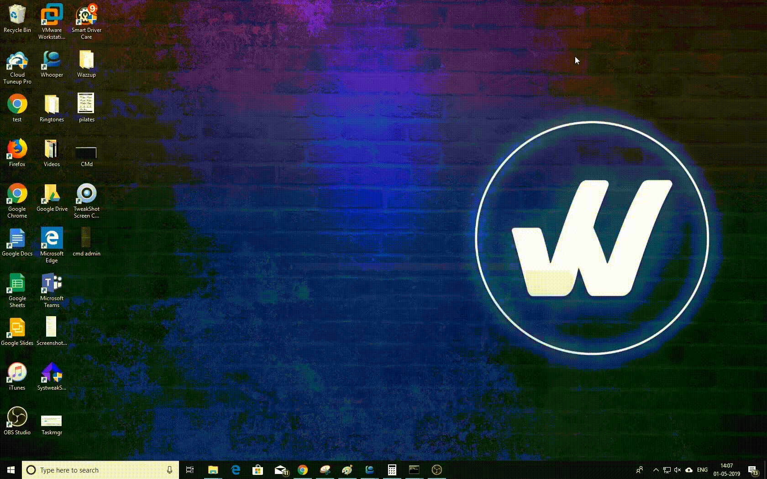Image resolution: width=767 pixels, height=479 pixels.
Task: Open Command Prompt from the taskbar
Action: pos(414,470)
